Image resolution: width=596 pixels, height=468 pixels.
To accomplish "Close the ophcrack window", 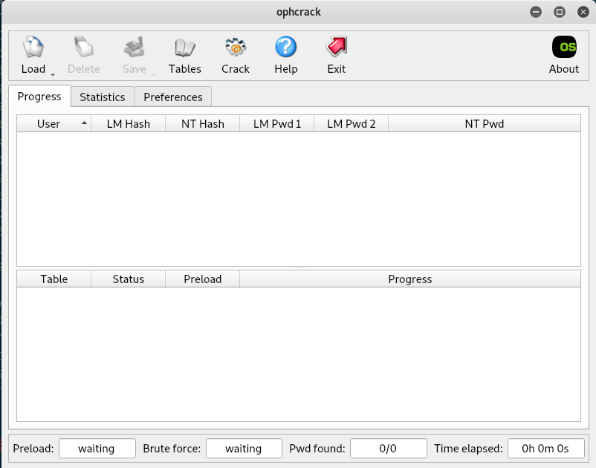I will click(583, 12).
